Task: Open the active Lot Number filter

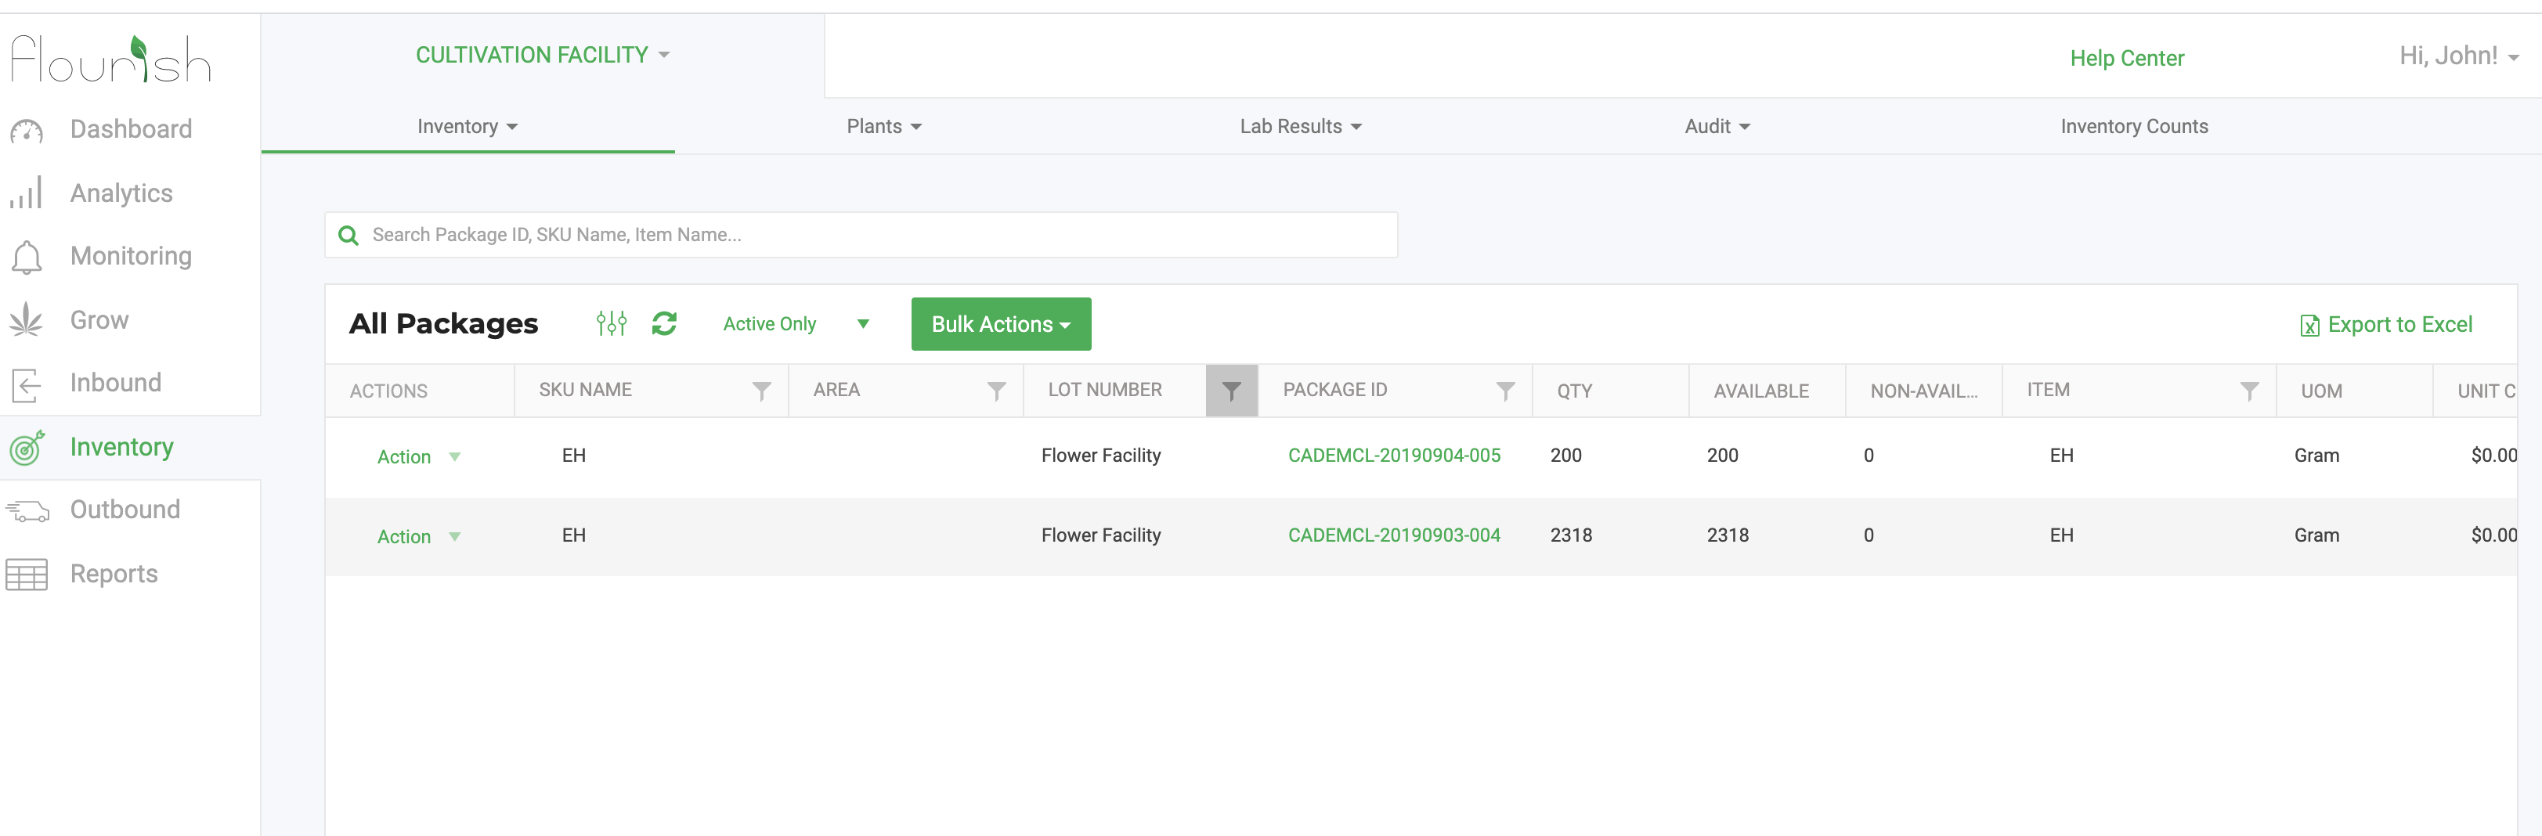Action: pyautogui.click(x=1232, y=391)
